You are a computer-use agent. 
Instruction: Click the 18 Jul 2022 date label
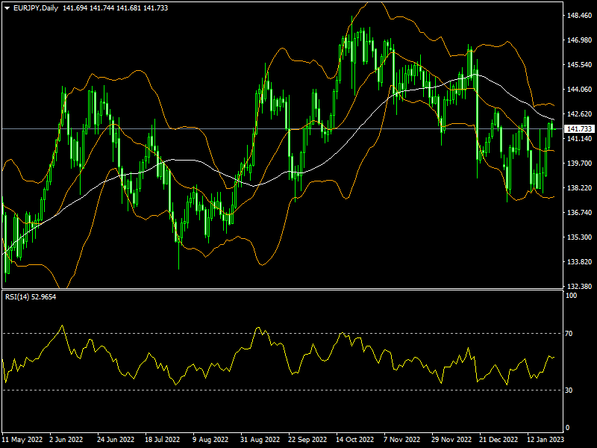tap(162, 440)
